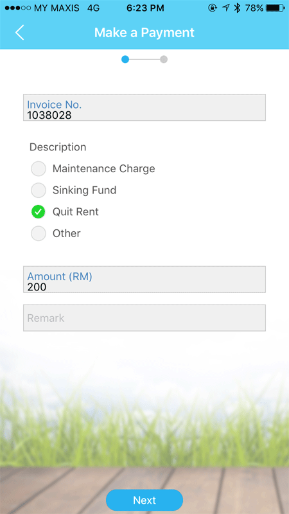Go to first step indicator dot
This screenshot has width=289, height=514.
(125, 59)
